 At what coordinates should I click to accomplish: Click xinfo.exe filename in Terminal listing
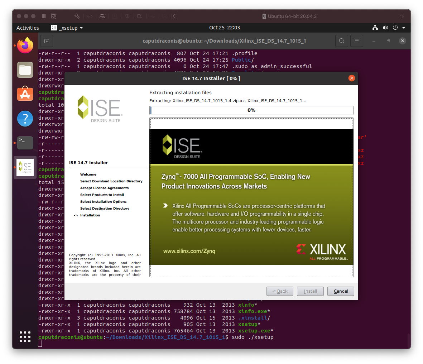253,311
